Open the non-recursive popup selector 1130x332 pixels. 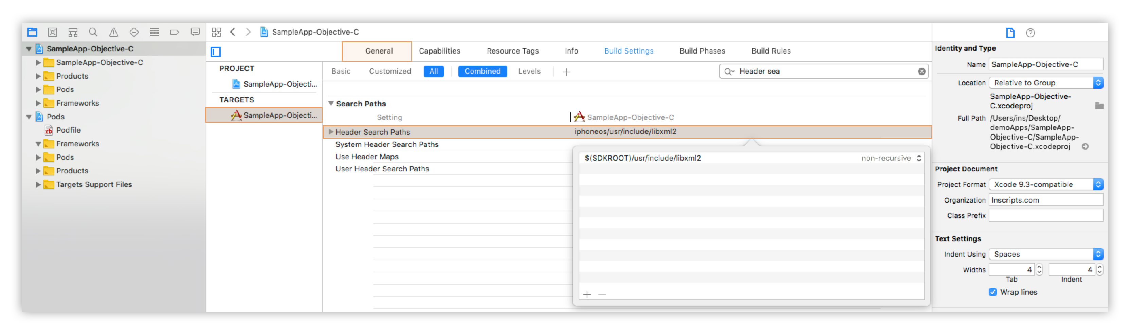coord(891,158)
